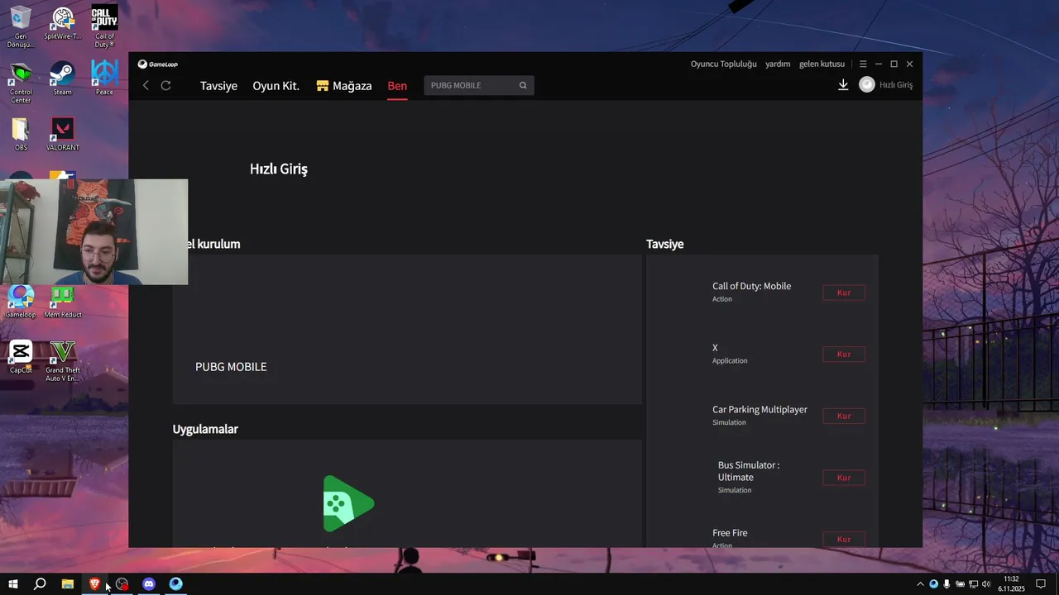Open the Windows Start menu
The image size is (1059, 595).
click(12, 584)
